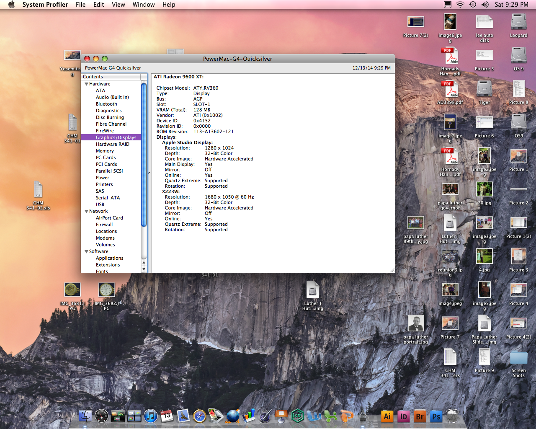Select the Picture 7(2) thumbnail
The image size is (536, 429).
pos(416,22)
